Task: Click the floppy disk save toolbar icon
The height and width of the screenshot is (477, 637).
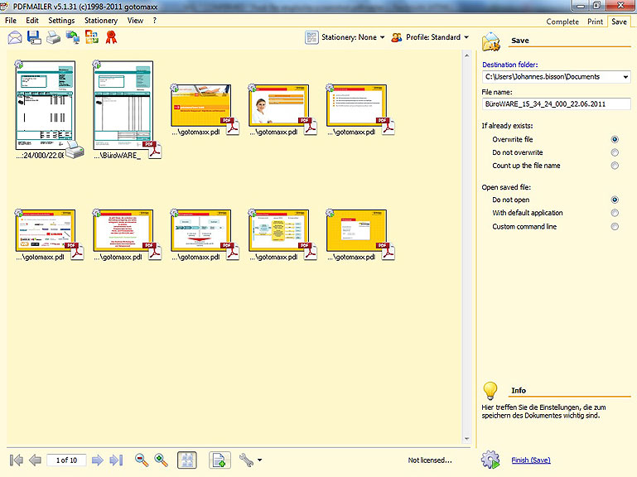Action: coord(34,37)
